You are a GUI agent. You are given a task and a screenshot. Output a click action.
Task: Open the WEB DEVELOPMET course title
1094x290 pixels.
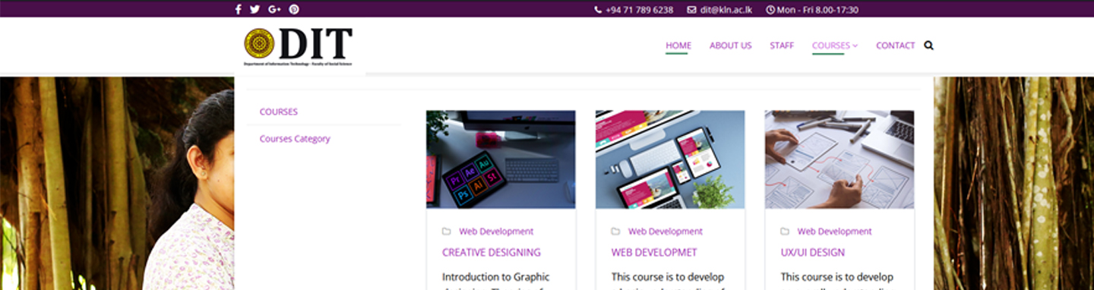654,252
